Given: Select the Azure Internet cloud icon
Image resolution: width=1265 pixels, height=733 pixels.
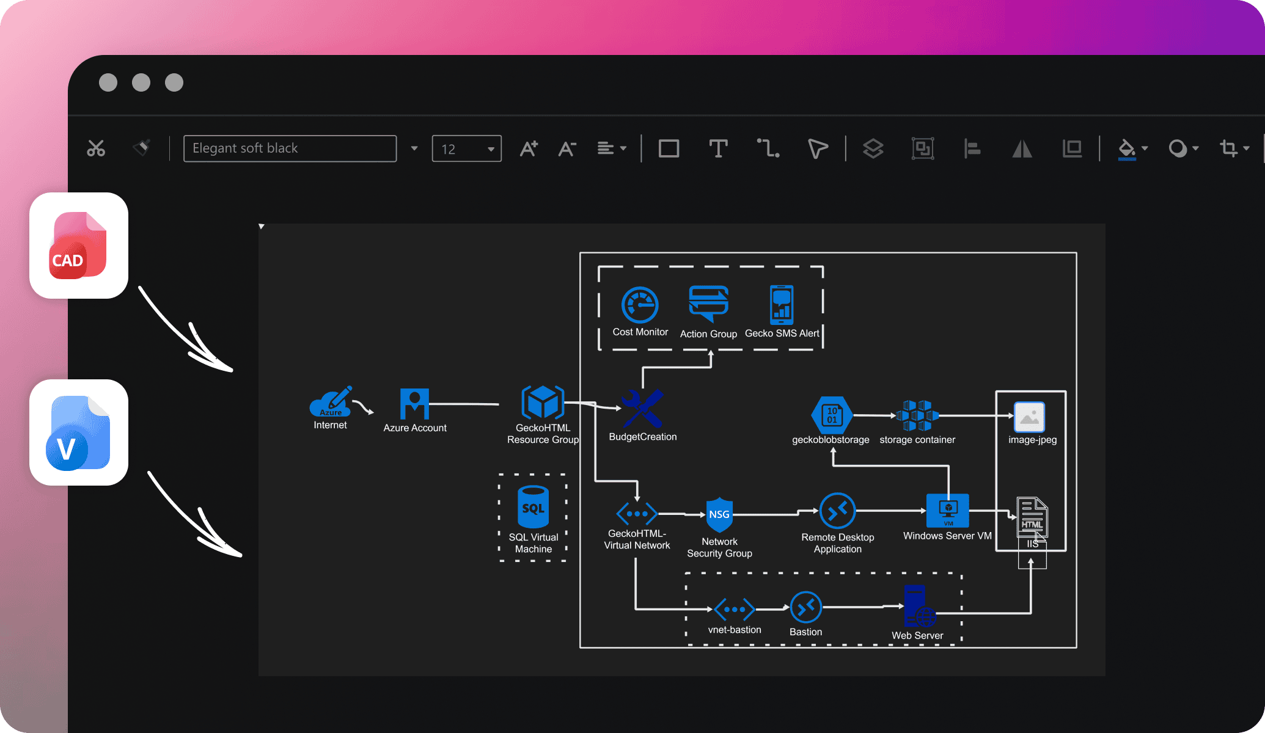Looking at the screenshot, I should [x=331, y=402].
